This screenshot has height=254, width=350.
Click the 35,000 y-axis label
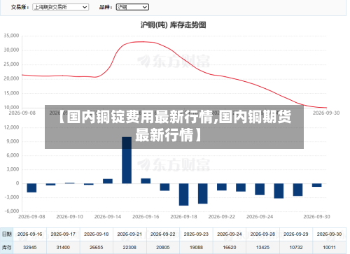(11, 36)
